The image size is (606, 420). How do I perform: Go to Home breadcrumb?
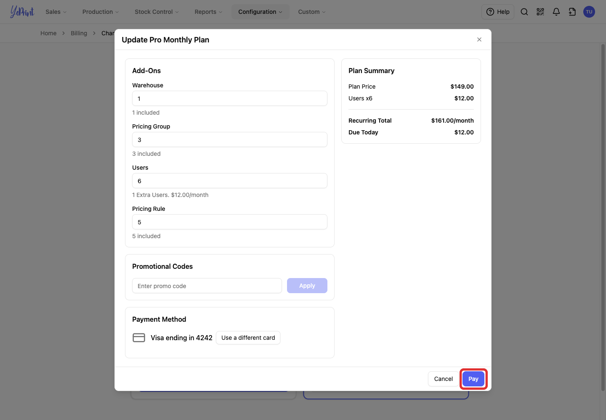click(x=48, y=33)
